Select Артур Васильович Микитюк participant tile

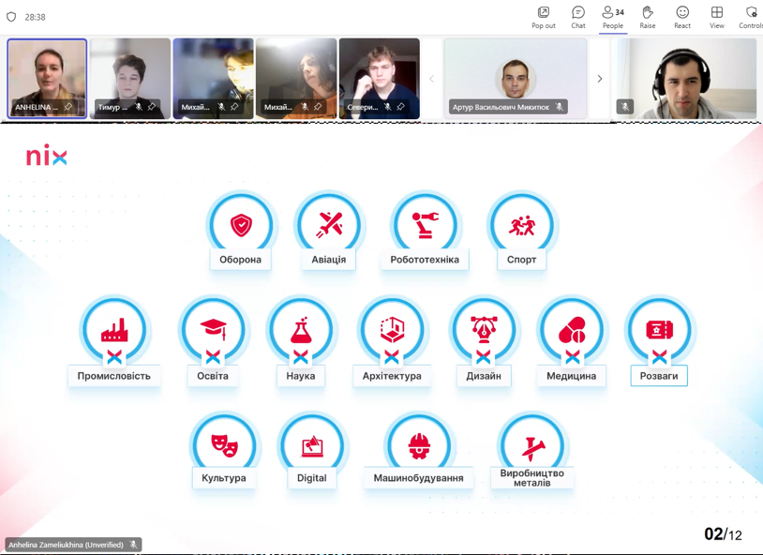click(x=515, y=79)
